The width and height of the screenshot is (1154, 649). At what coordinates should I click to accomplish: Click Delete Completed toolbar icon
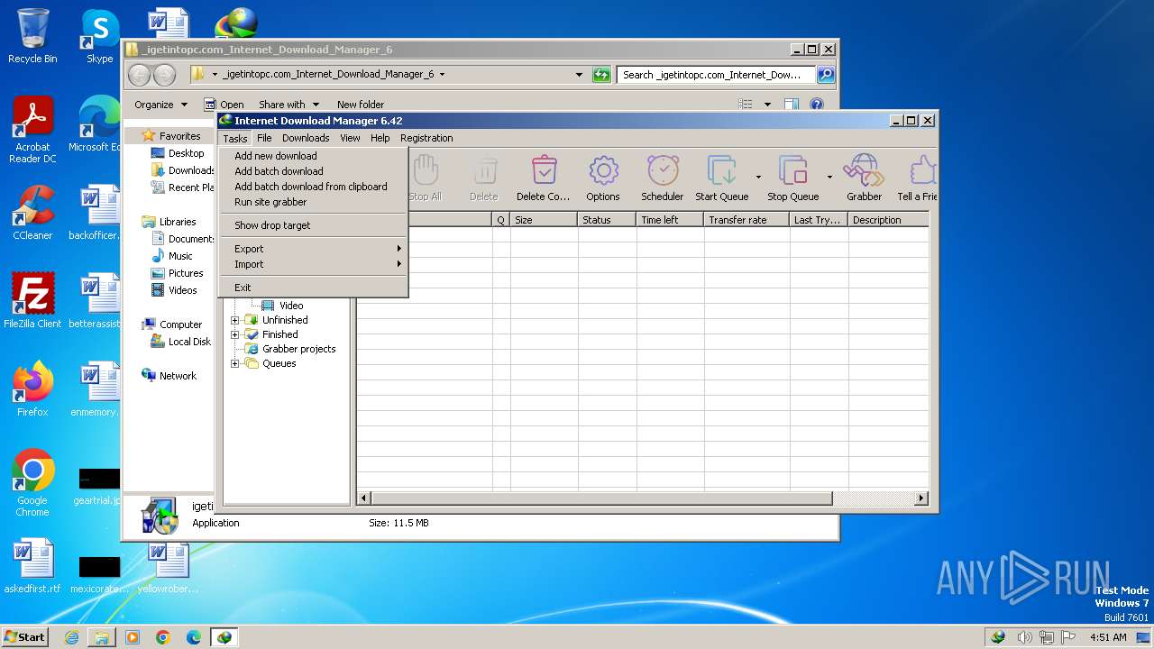544,178
